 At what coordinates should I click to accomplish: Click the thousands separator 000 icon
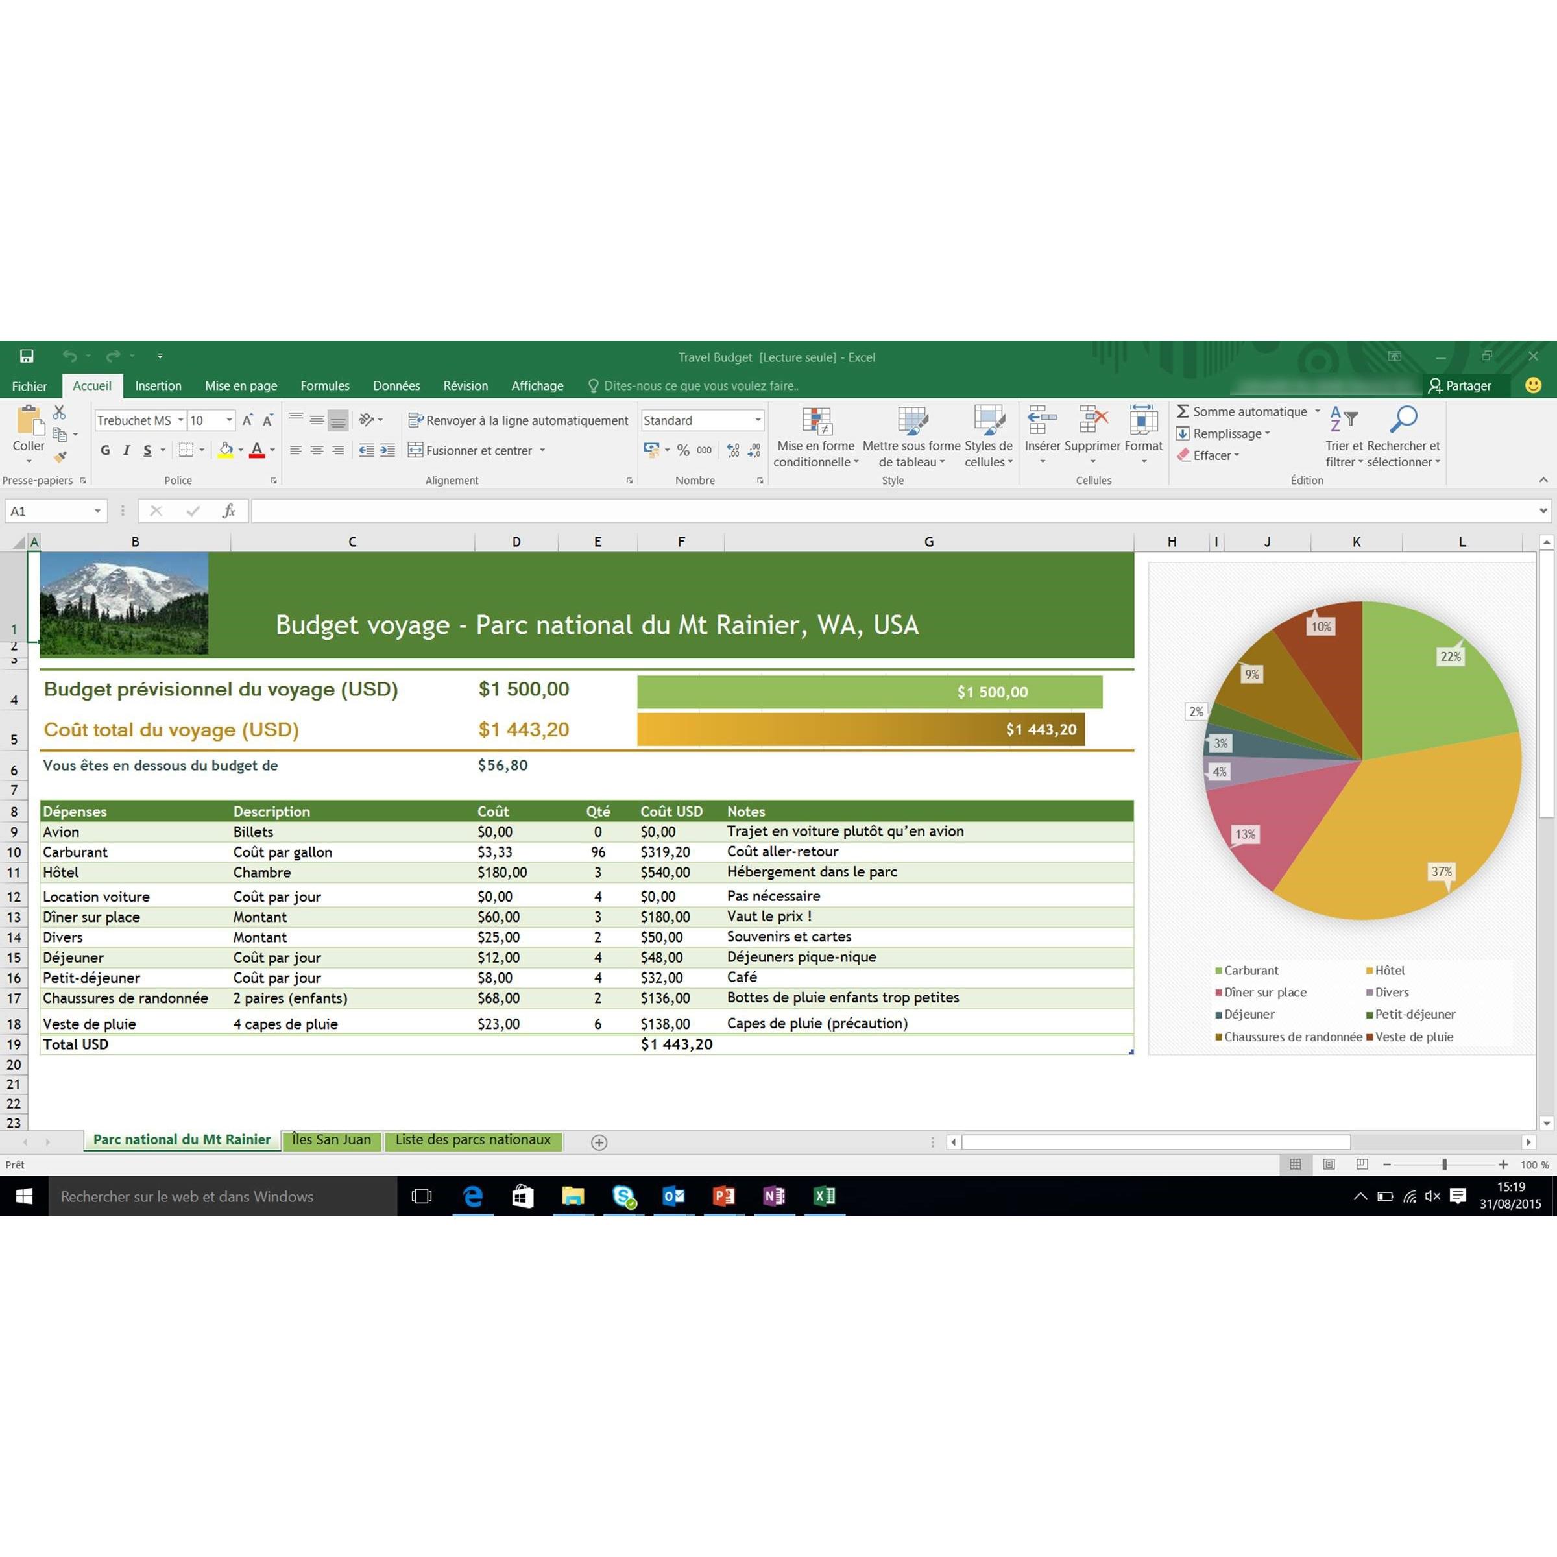click(x=705, y=450)
